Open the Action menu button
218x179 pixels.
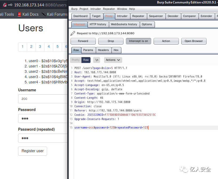tap(166, 41)
